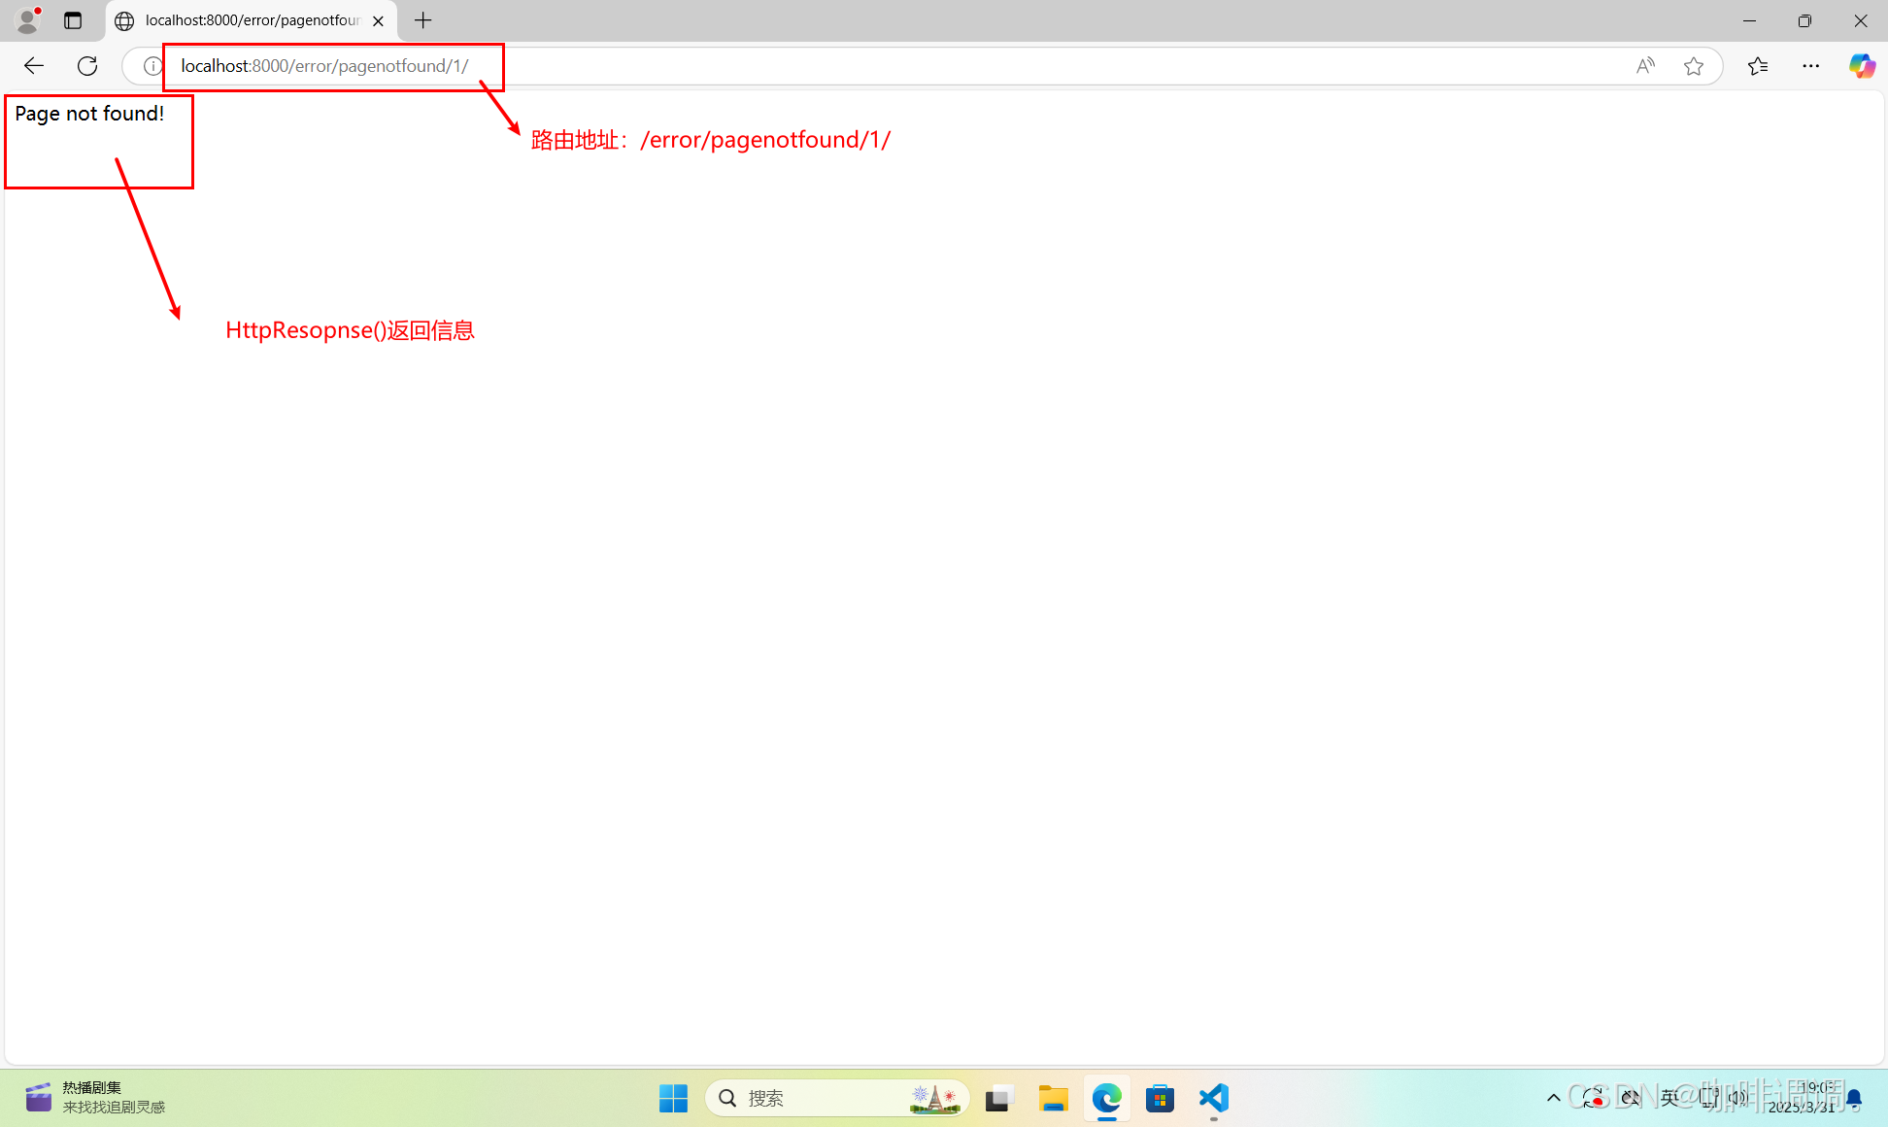Reload the current page

87,66
